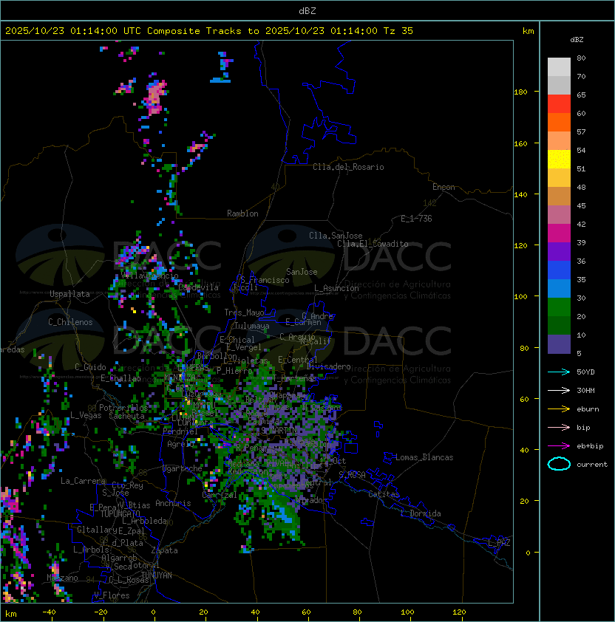The height and width of the screenshot is (622, 615).
Task: Click the Anchoris map label
Action: coord(173,503)
